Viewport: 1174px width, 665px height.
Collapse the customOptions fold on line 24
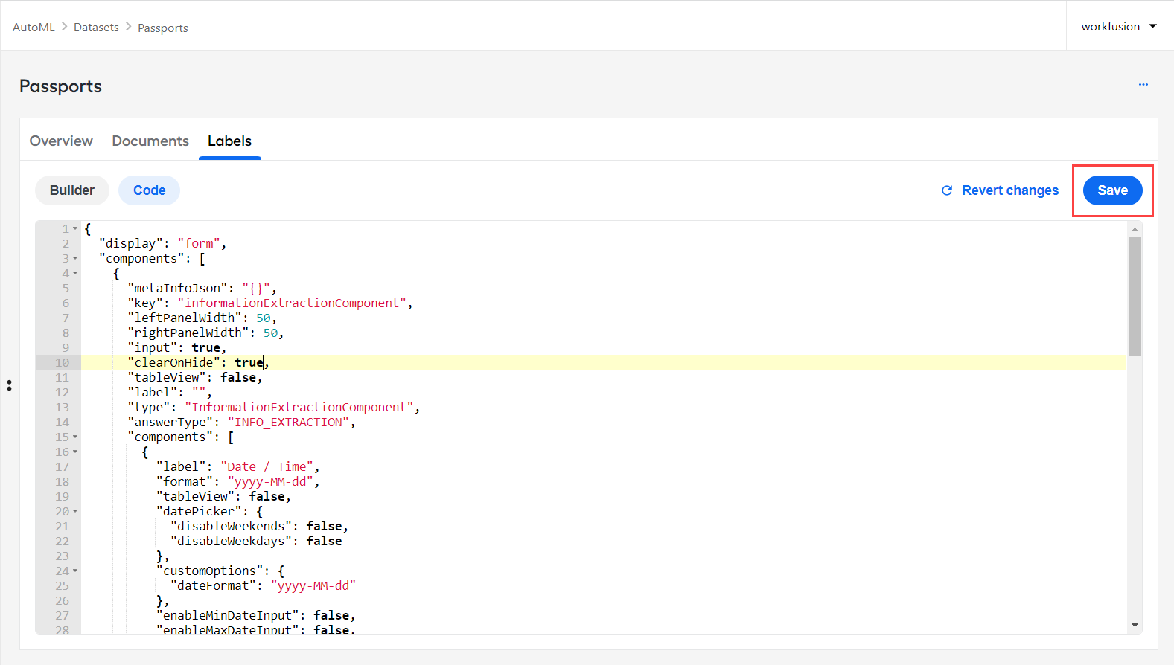point(75,571)
